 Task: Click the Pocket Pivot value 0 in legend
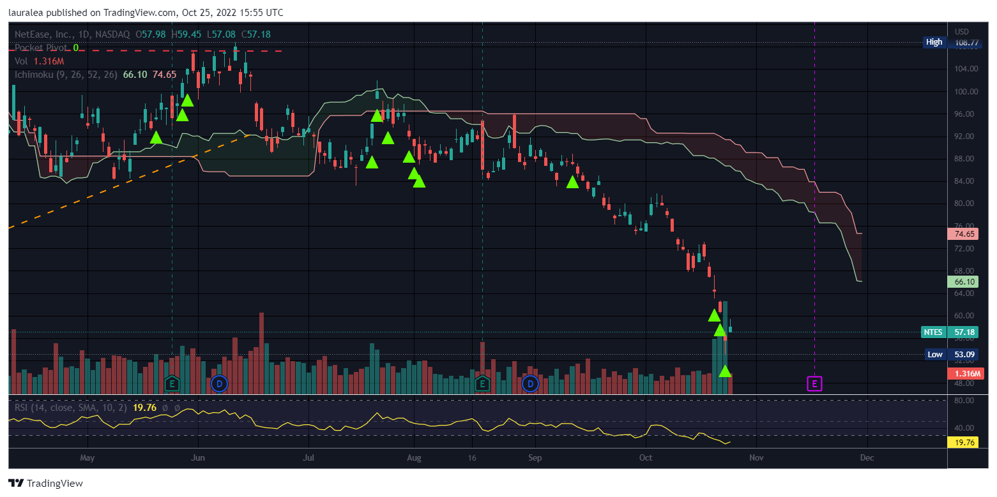click(x=75, y=47)
